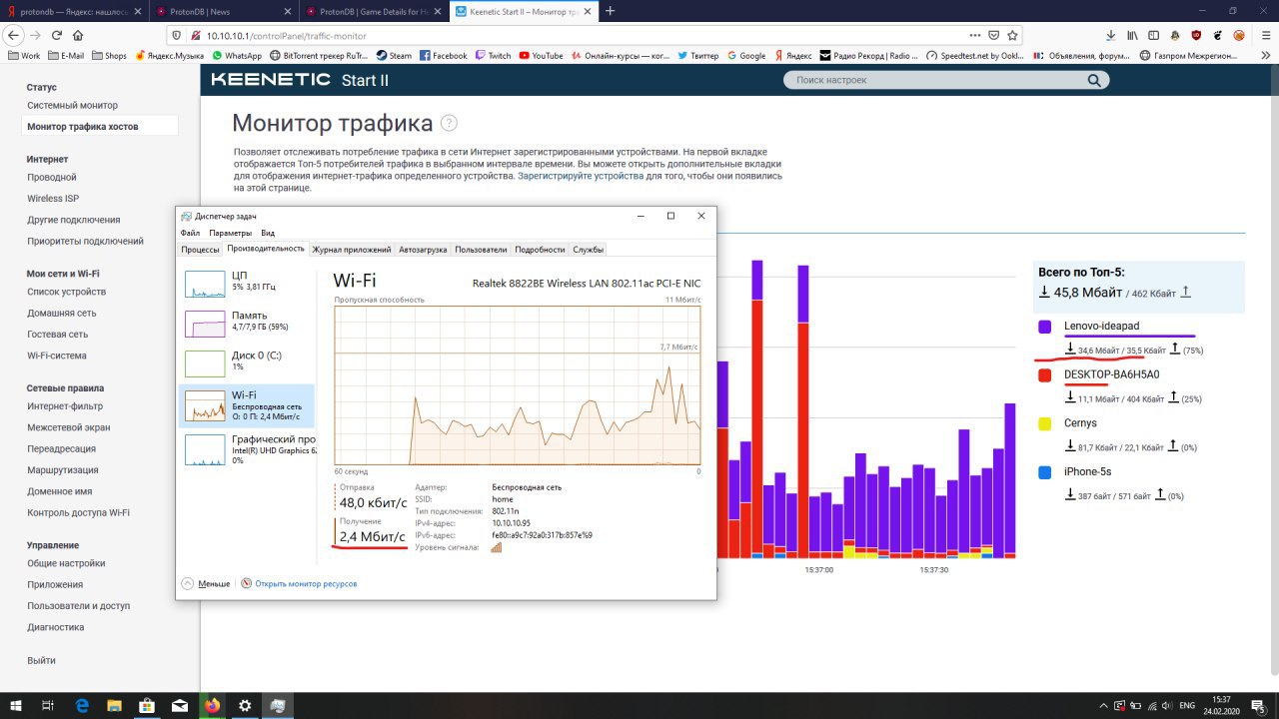Click the help question mark beside Монитор трафика
1279x719 pixels.
449,123
